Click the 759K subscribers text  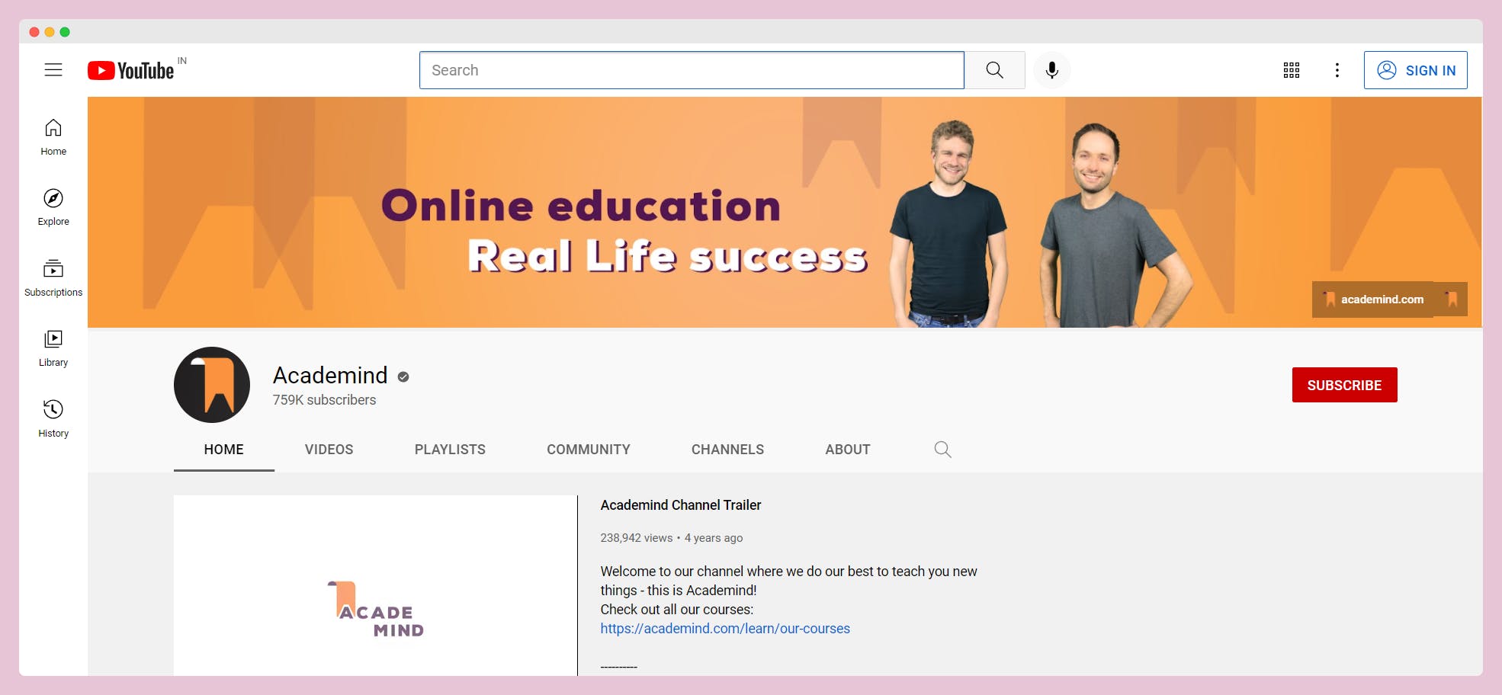325,400
